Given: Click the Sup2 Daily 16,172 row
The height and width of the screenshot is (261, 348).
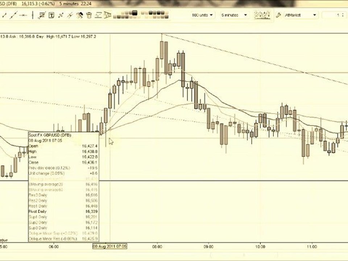Looking at the screenshot, I should click(63, 222).
